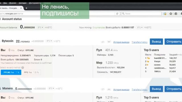Click the gold medal icon for rank 1
The image size is (182, 102).
click(148, 58)
